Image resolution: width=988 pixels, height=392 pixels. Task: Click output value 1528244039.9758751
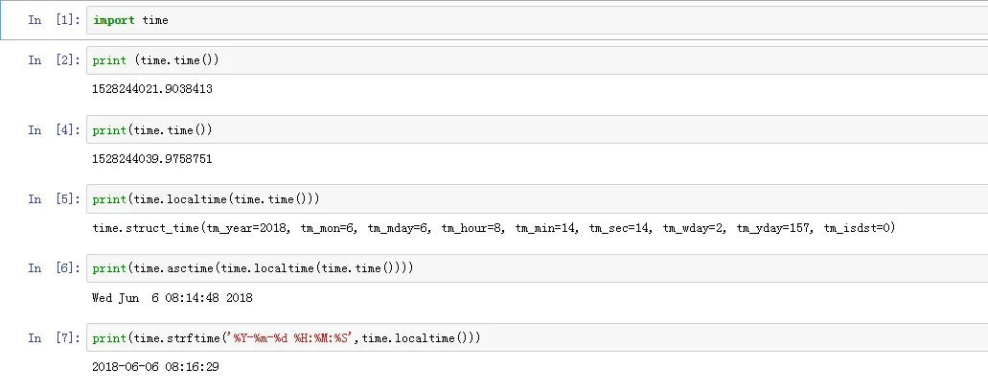click(x=151, y=159)
